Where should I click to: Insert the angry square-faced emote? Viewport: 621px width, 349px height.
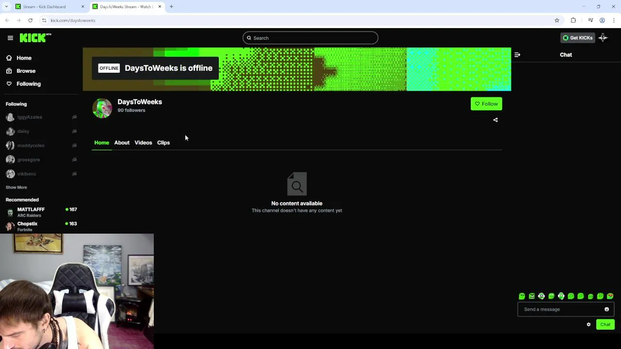click(x=532, y=296)
